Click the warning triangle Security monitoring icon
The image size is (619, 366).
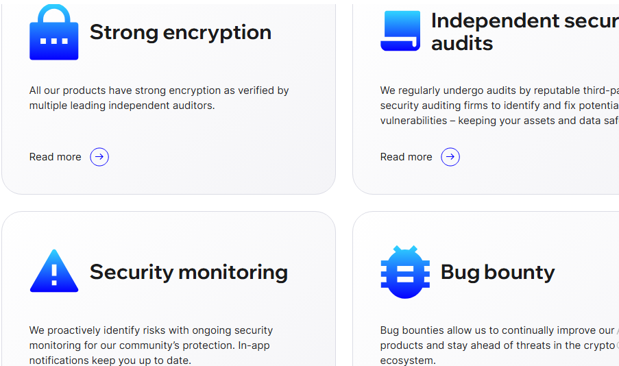pyautogui.click(x=53, y=272)
